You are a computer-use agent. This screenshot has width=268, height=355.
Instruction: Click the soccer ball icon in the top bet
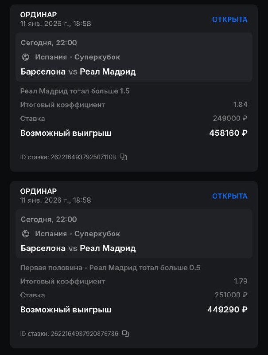26,57
